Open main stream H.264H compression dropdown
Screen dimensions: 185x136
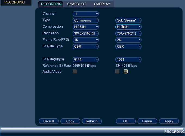click(x=86, y=27)
